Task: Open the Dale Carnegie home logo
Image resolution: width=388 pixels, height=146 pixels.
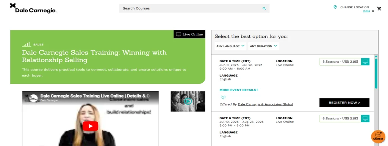Action: tap(33, 8)
